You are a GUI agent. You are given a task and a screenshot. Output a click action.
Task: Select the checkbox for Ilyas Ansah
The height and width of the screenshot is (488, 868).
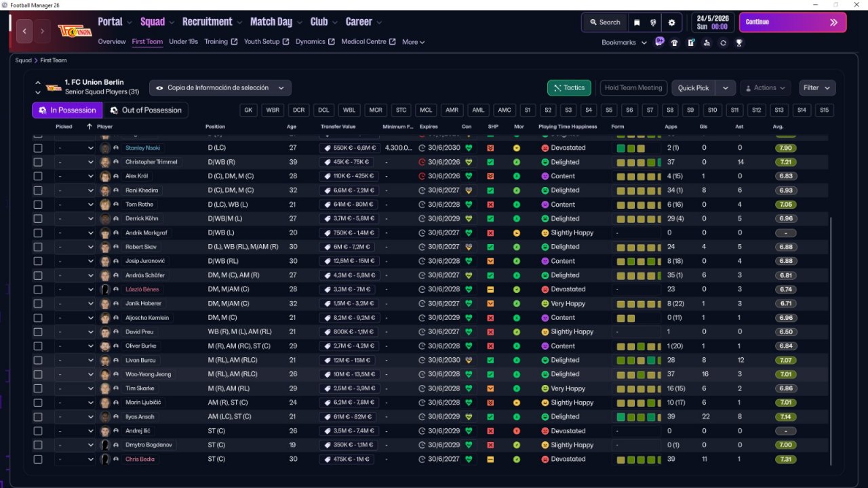click(38, 417)
